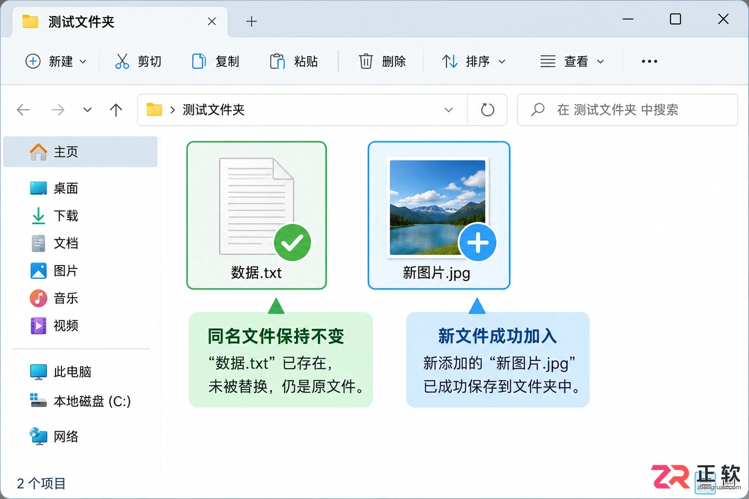Open recent locations chevron next to forward arrow
Viewport: 749px width, 499px height.
87,110
